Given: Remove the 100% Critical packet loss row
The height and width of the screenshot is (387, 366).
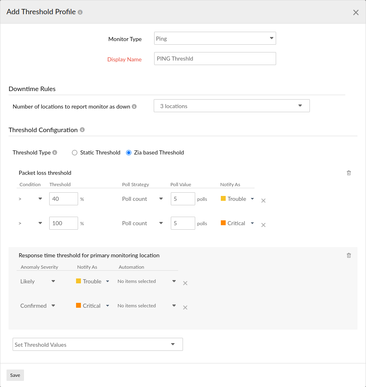Looking at the screenshot, I should point(263,225).
